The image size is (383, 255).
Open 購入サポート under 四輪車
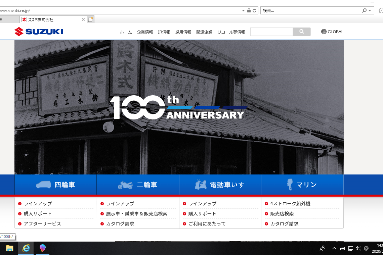pyautogui.click(x=38, y=213)
